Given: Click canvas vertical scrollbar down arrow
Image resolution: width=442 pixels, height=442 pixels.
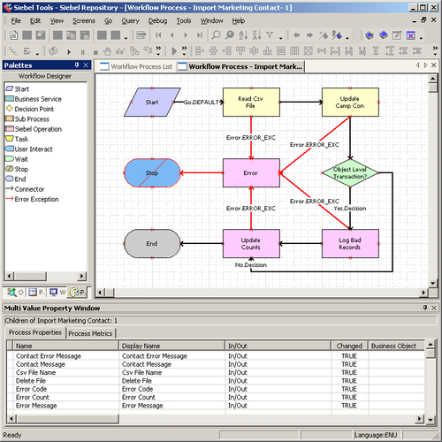Looking at the screenshot, I should [x=432, y=283].
